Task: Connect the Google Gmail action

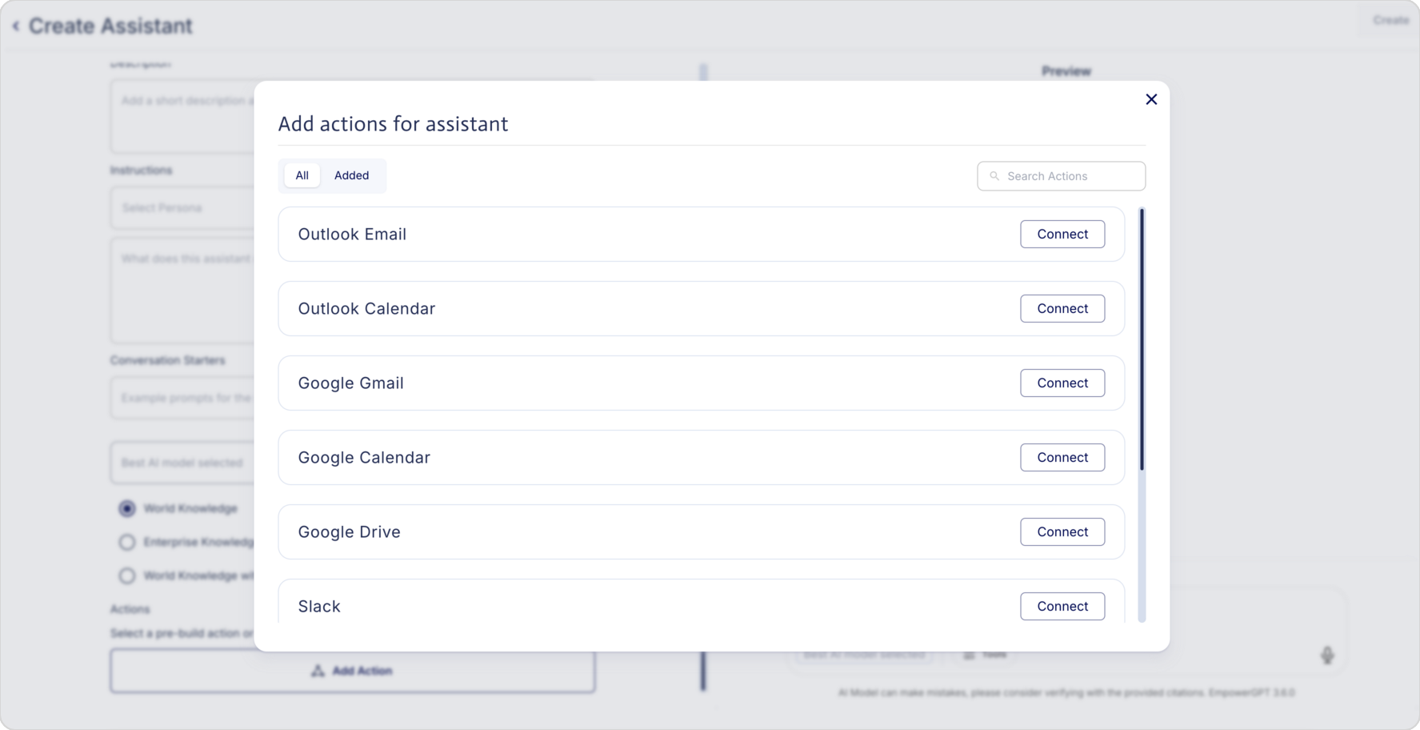Action: [x=1062, y=383]
